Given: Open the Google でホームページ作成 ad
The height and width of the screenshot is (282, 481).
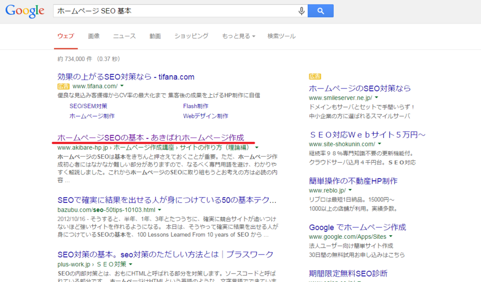Looking at the screenshot, I should point(357,227).
